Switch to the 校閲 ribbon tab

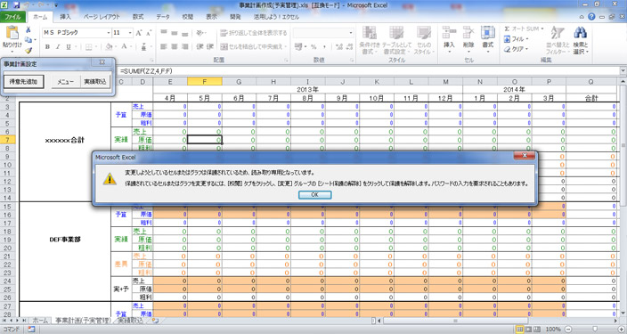coord(187,17)
